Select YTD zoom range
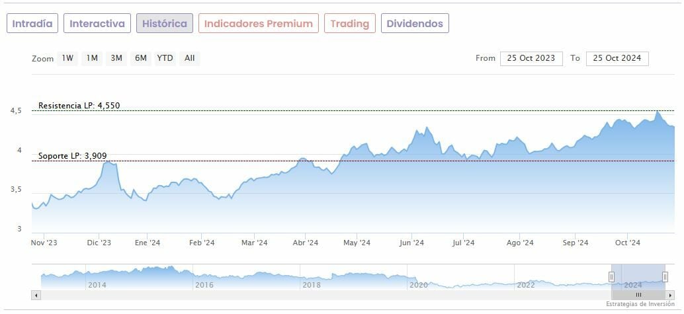The height and width of the screenshot is (314, 684). [165, 58]
